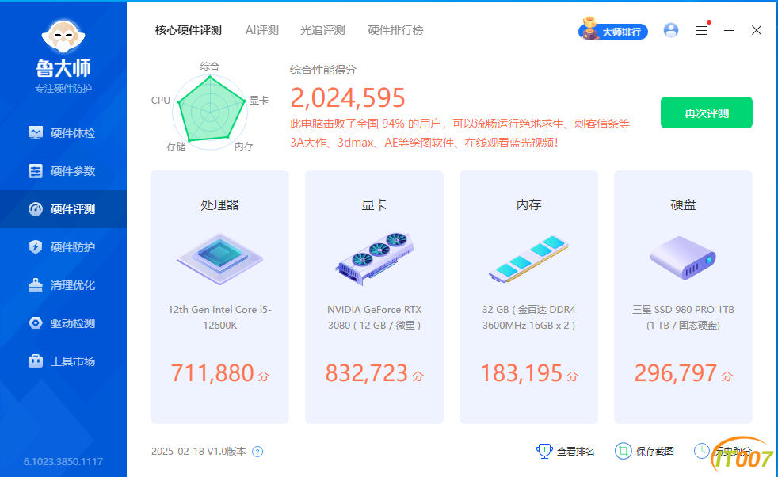Image resolution: width=778 pixels, height=477 pixels.
Task: Click the processor score 711,880
Action: point(212,372)
